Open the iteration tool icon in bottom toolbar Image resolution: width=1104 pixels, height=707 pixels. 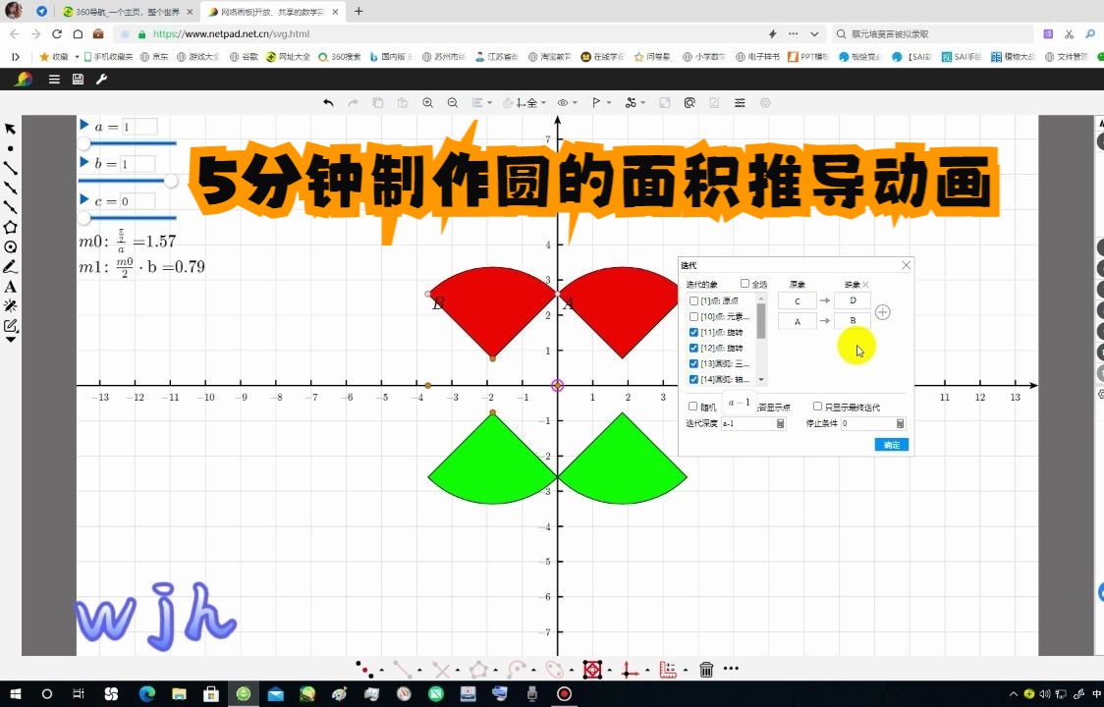point(591,669)
